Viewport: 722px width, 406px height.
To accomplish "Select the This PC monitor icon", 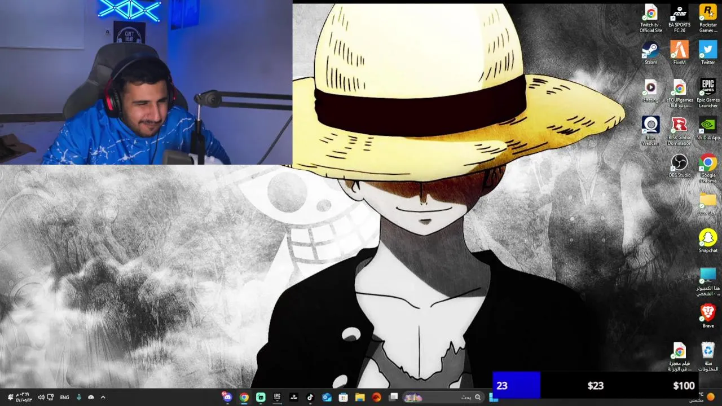I will [x=708, y=281].
